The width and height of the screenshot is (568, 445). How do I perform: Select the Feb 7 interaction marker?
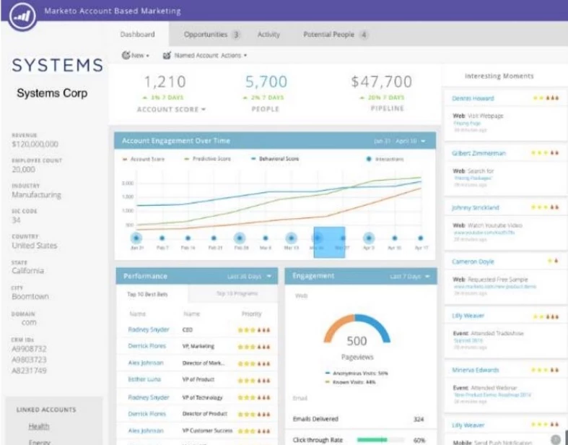coord(162,238)
